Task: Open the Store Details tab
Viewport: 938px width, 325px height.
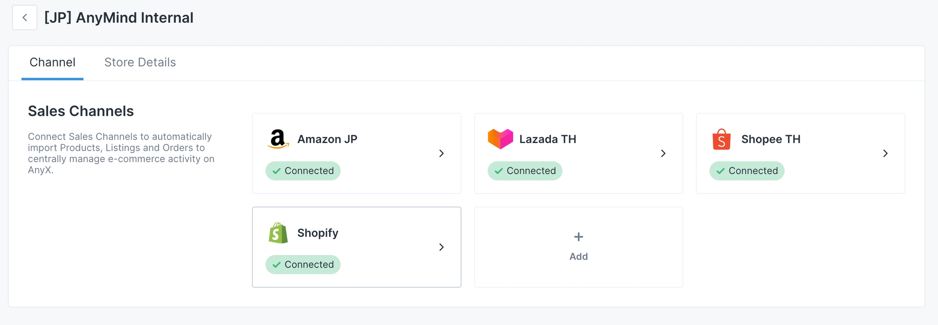Action: [140, 62]
